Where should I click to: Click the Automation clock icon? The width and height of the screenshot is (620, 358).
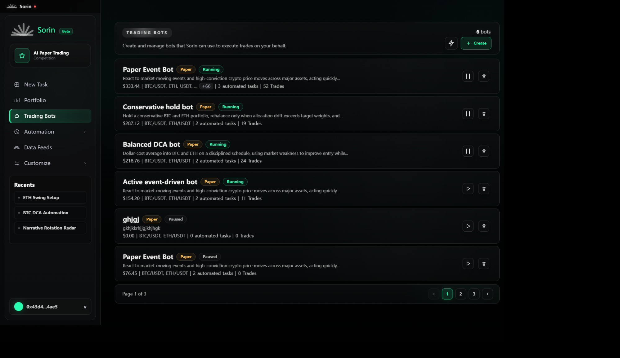click(x=17, y=132)
